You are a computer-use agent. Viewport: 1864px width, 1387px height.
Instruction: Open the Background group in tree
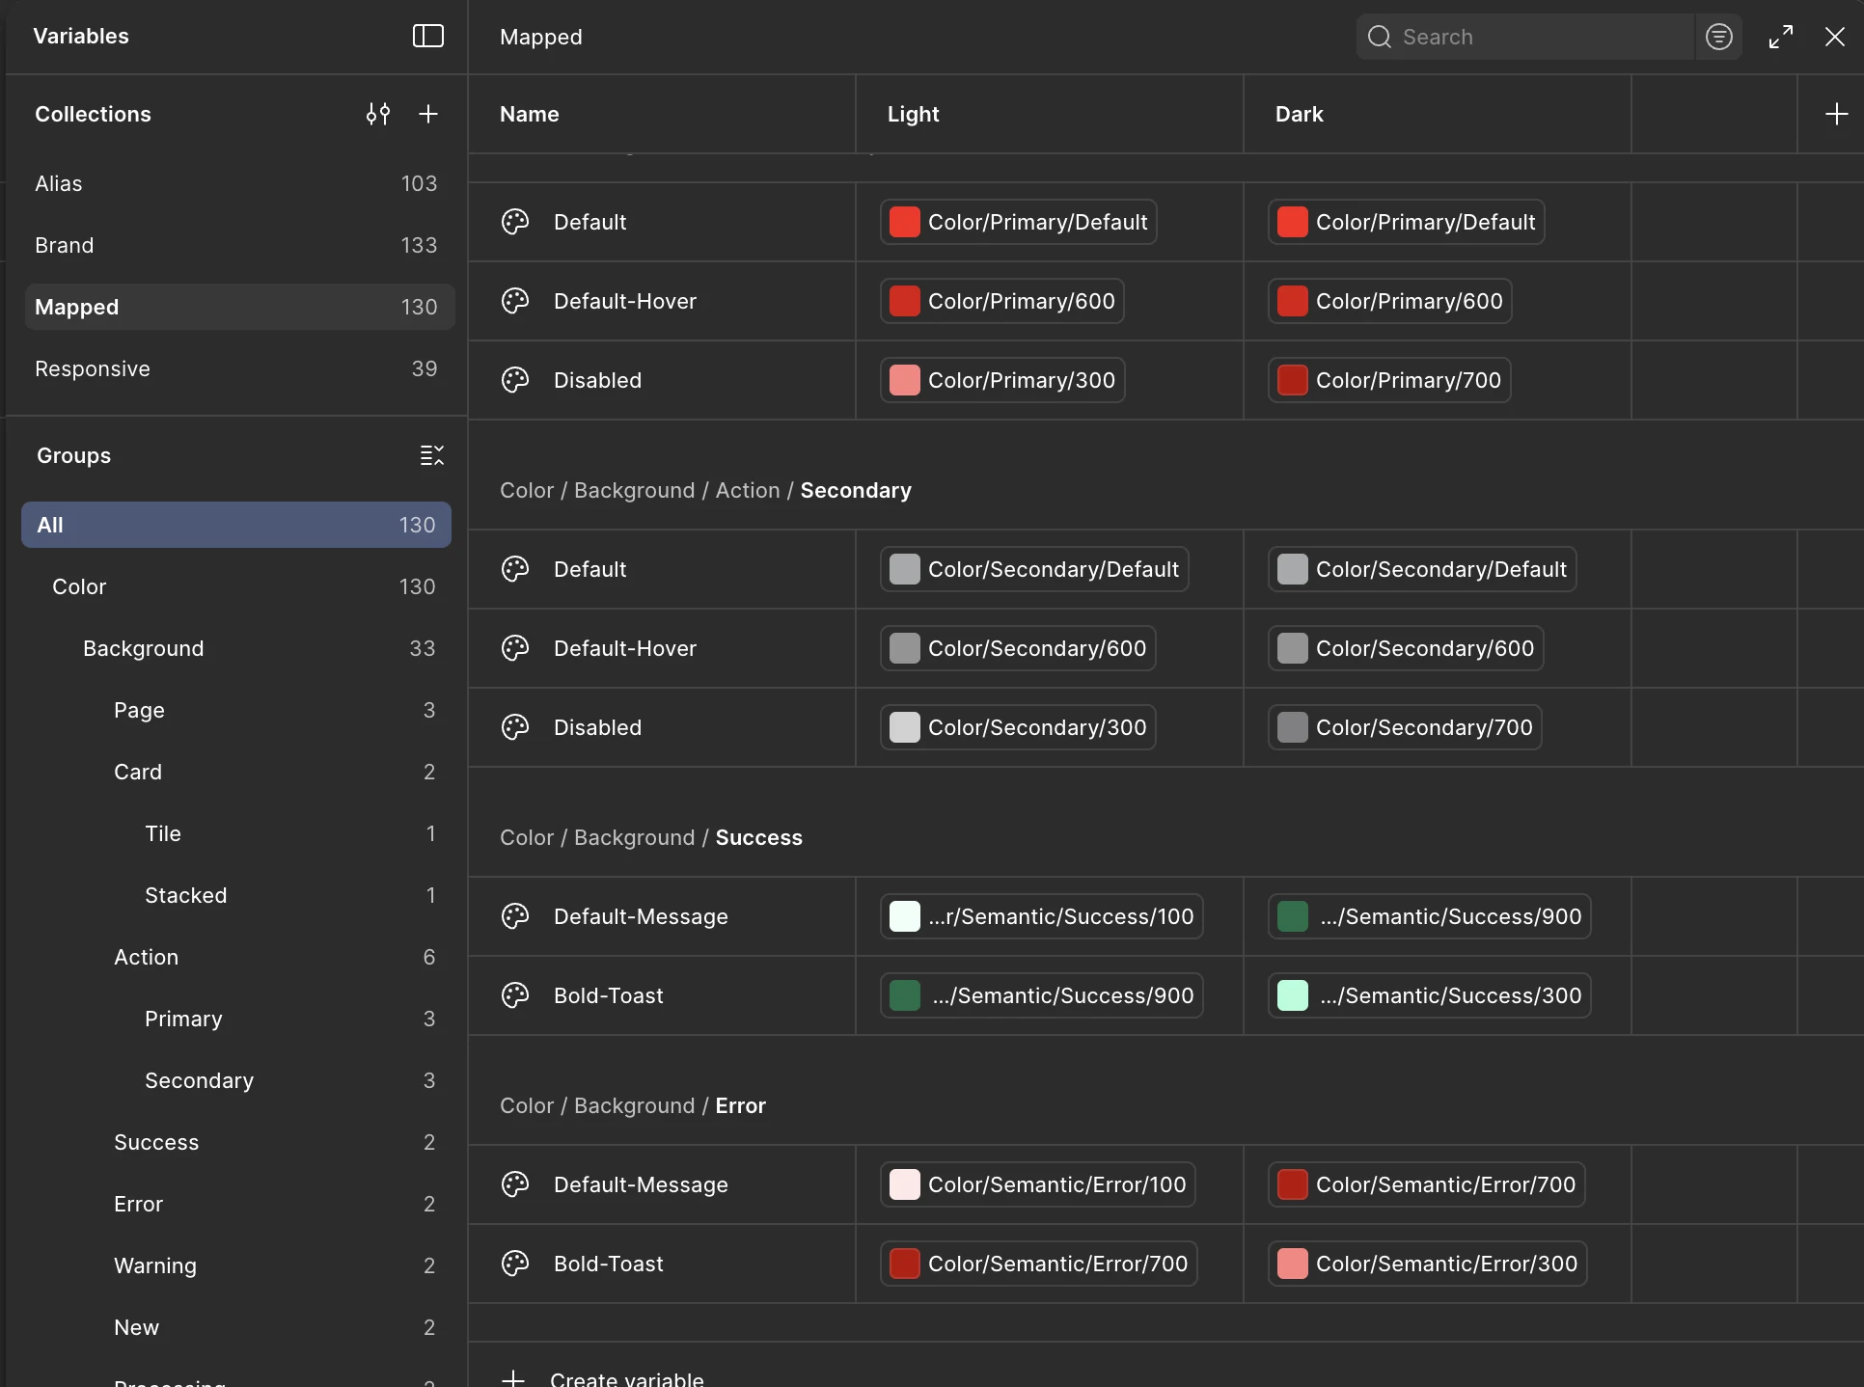[x=236, y=648]
